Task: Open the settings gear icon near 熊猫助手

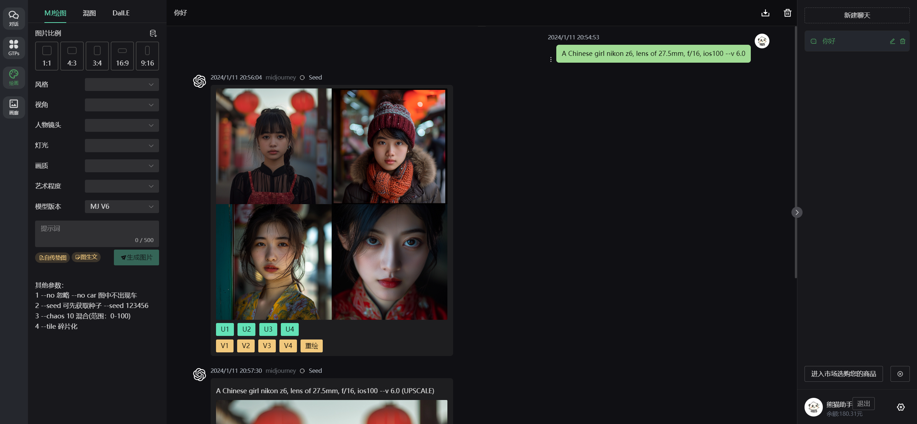Action: 901,407
